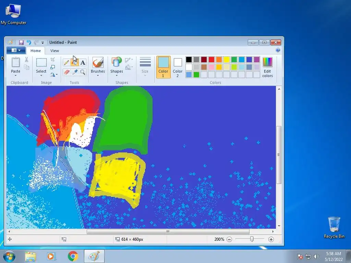This screenshot has height=263, width=351.
Task: Click the rectangular Select tool icon
Action: pos(41,62)
